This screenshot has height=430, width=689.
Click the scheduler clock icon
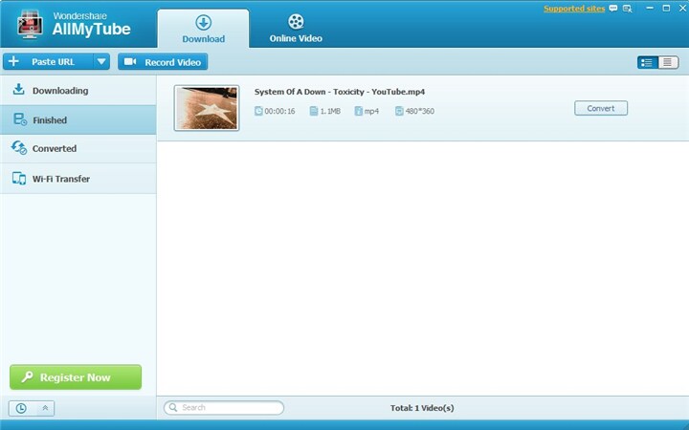click(21, 409)
